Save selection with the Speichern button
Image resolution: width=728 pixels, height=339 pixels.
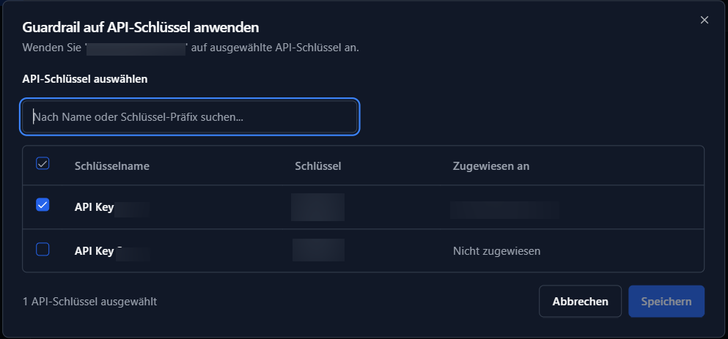coord(666,302)
